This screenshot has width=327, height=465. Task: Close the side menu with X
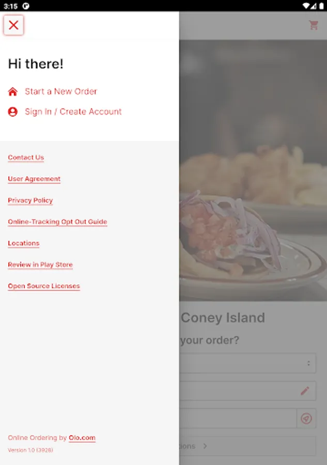click(13, 25)
